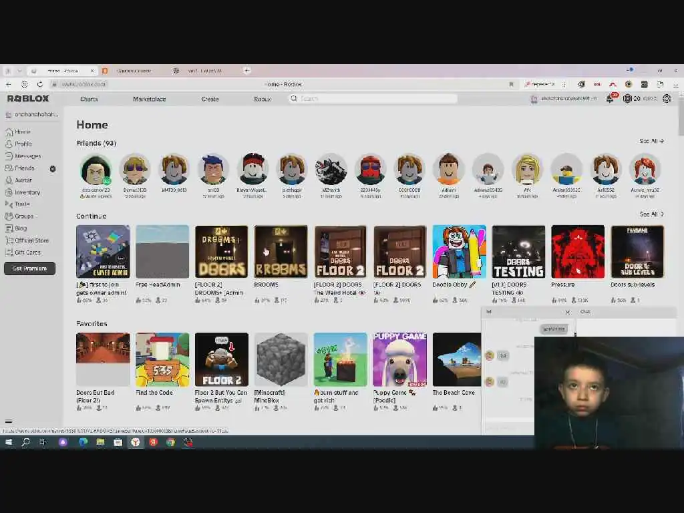This screenshot has width=684, height=513.
Task: Close the open chat conversation window
Action: tap(568, 312)
